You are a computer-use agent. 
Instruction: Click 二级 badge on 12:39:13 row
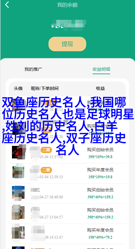click(46, 170)
